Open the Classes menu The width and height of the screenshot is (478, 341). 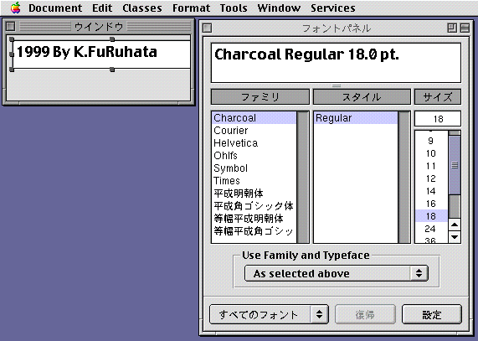tap(142, 8)
